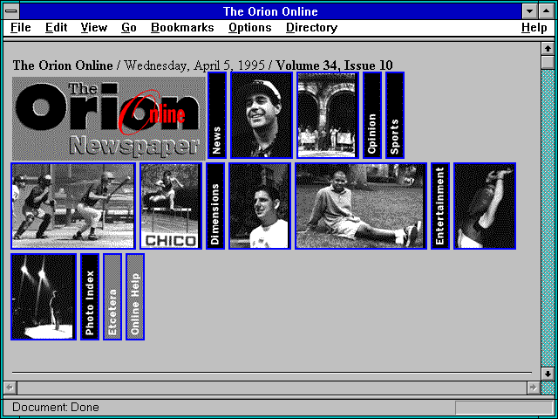The width and height of the screenshot is (558, 419).
Task: Open the stage spotlights performer photo
Action: pyautogui.click(x=44, y=297)
